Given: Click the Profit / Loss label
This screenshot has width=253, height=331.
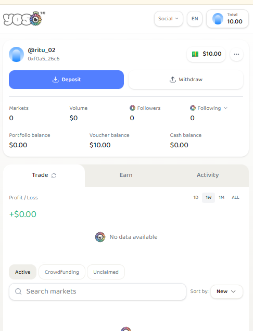Looking at the screenshot, I should pyautogui.click(x=23, y=198).
